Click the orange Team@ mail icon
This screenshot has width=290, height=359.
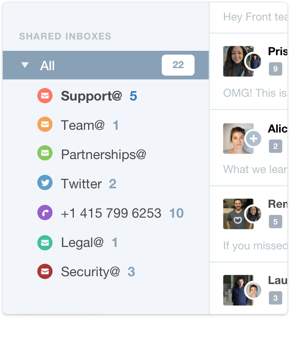coord(45,125)
